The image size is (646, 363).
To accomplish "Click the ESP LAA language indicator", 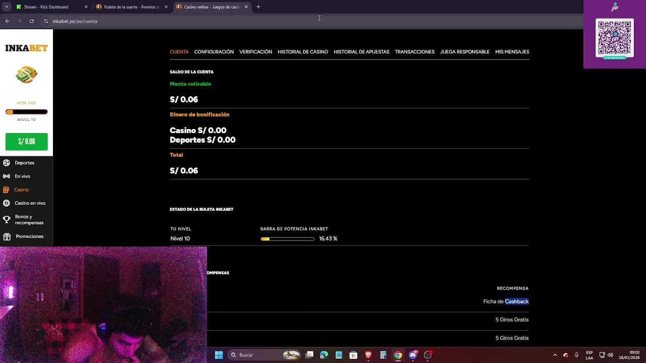I will [589, 355].
